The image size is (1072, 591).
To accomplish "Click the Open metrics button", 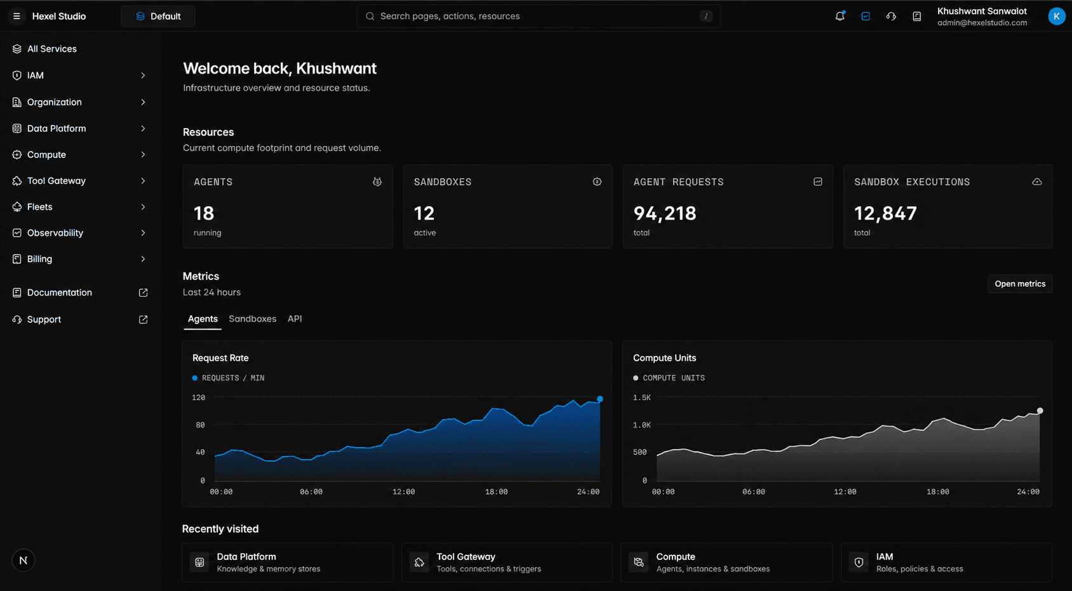I will pyautogui.click(x=1020, y=284).
